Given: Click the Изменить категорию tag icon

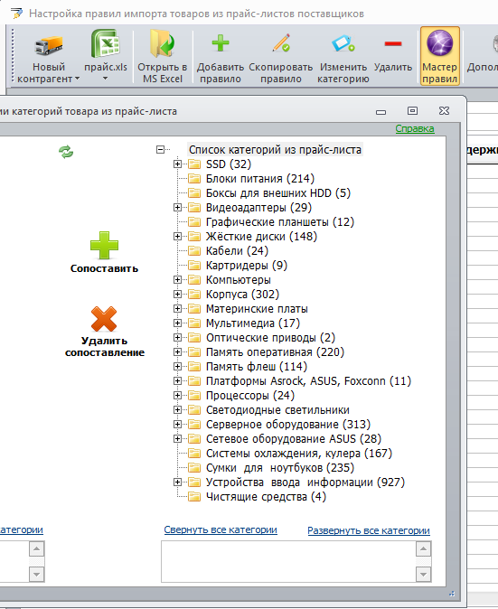Looking at the screenshot, I should 343,43.
